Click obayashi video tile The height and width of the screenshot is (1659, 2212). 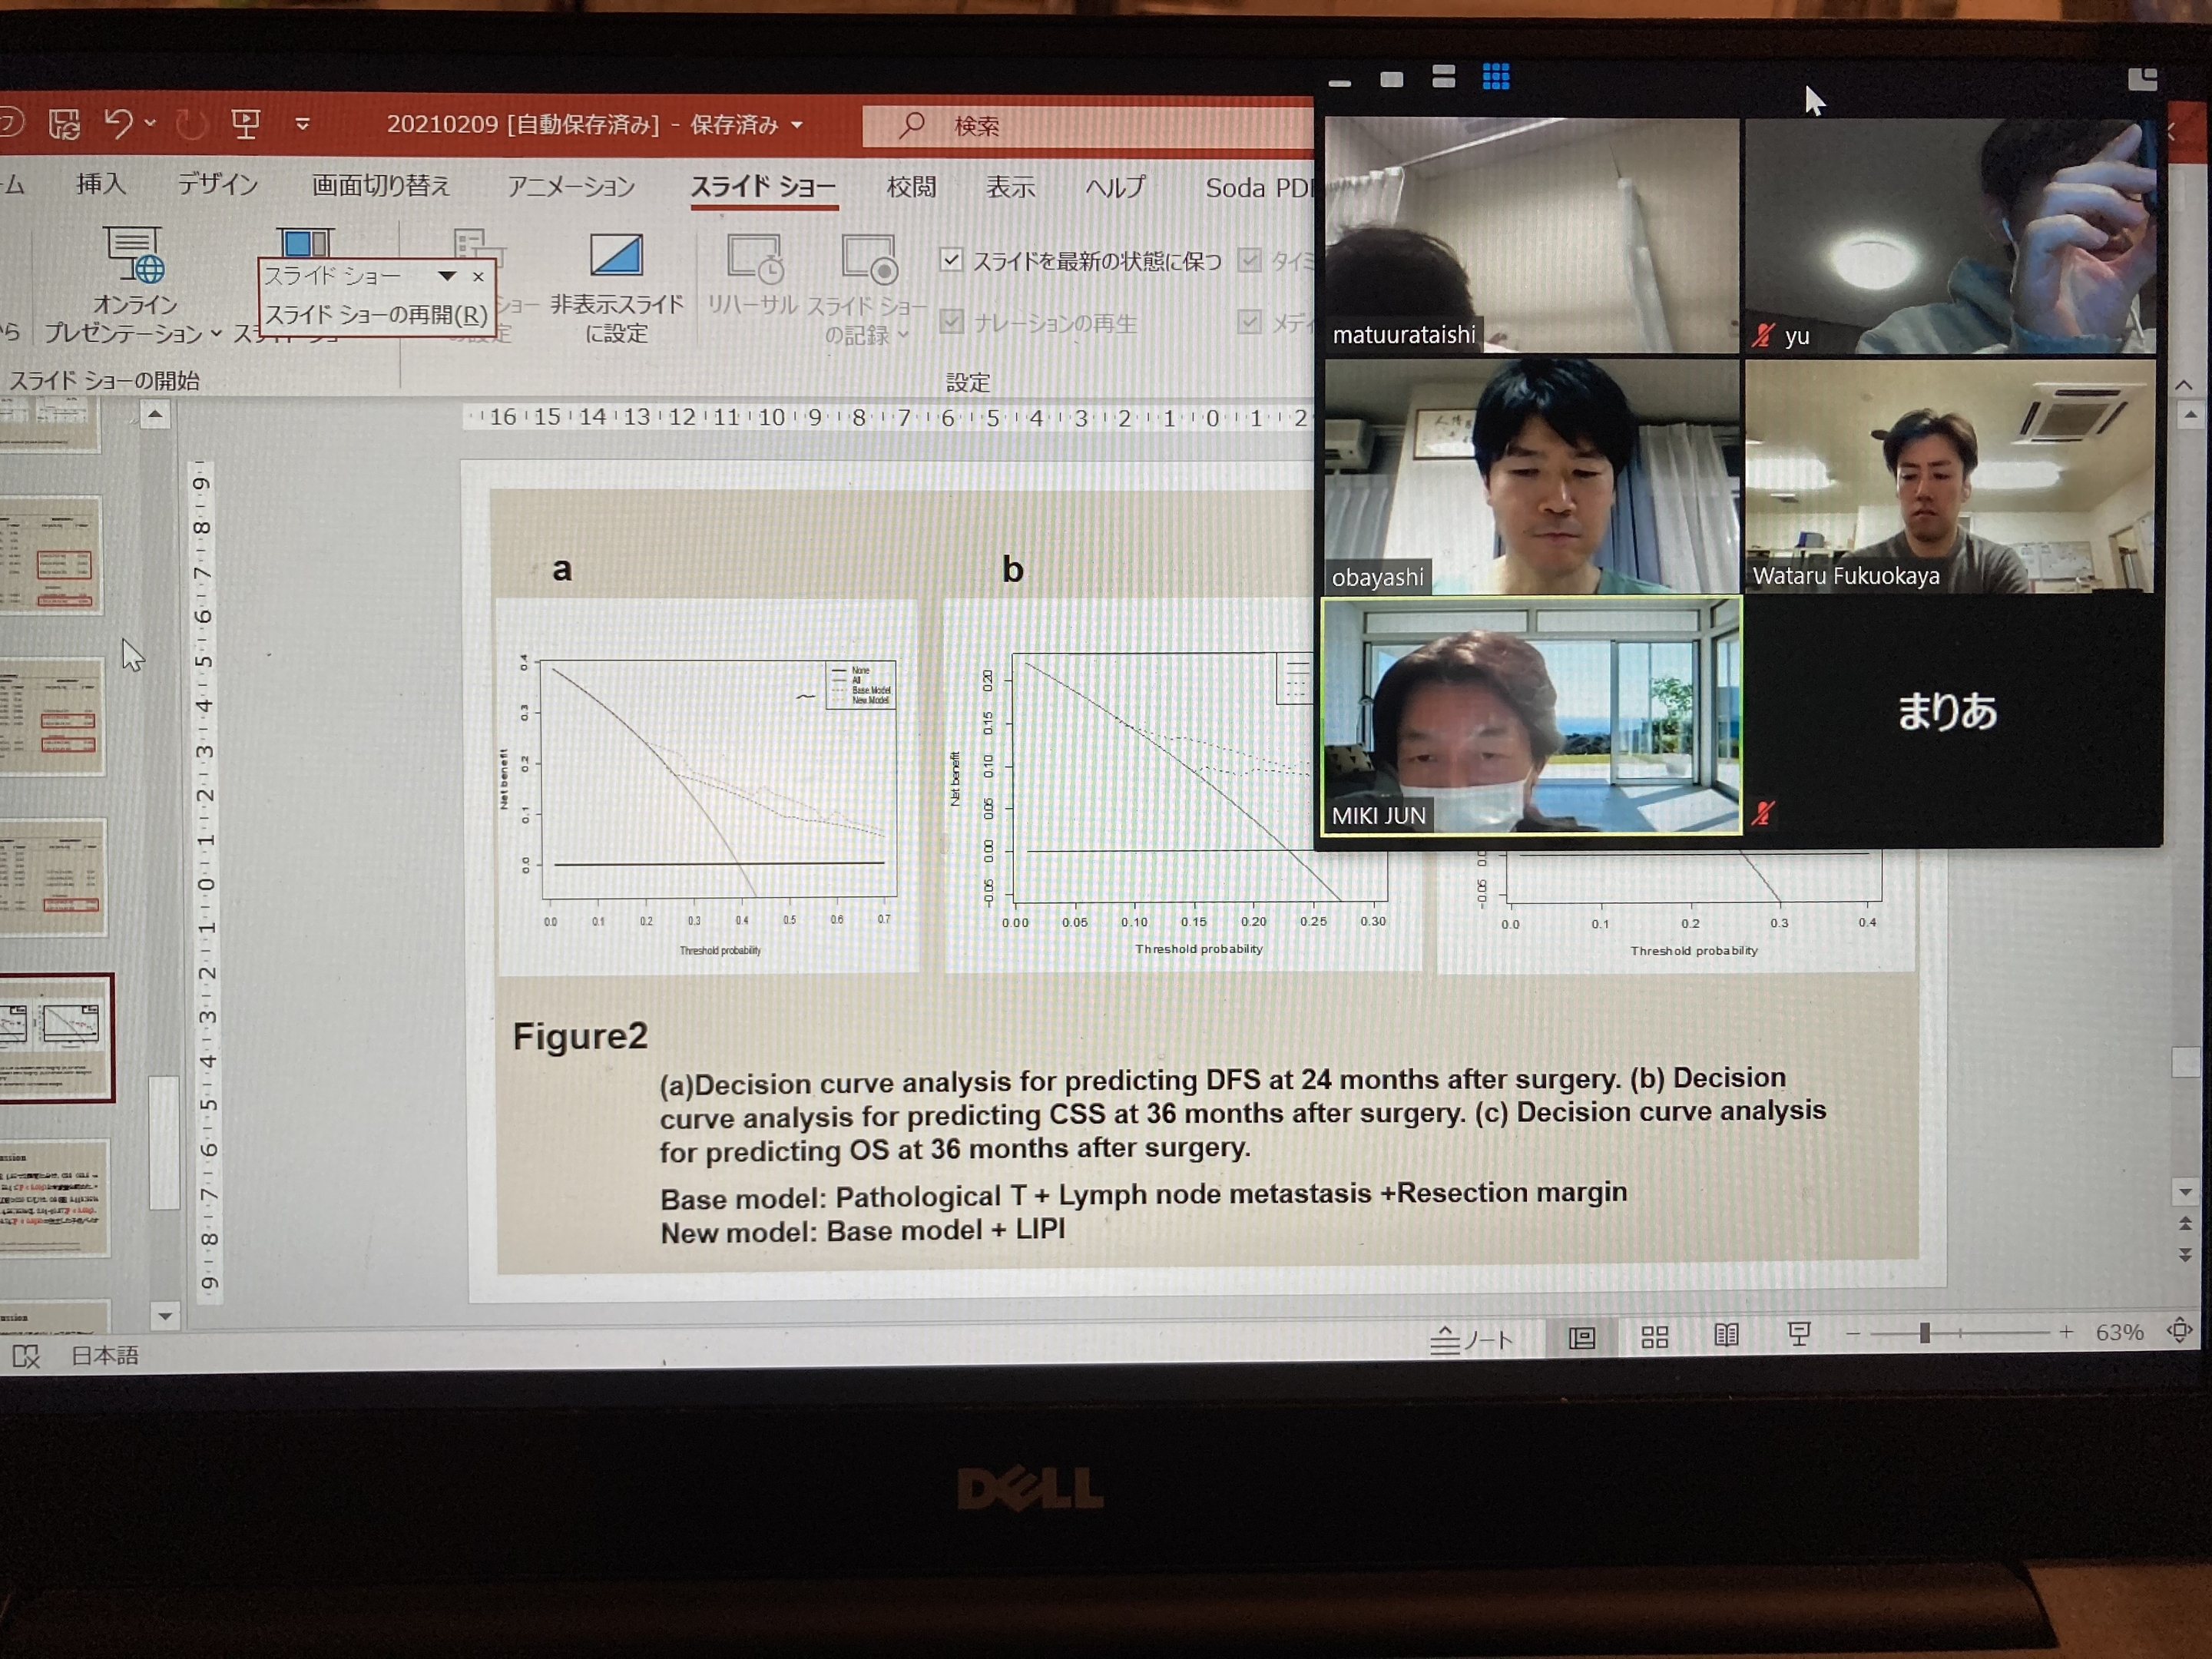coord(1532,476)
